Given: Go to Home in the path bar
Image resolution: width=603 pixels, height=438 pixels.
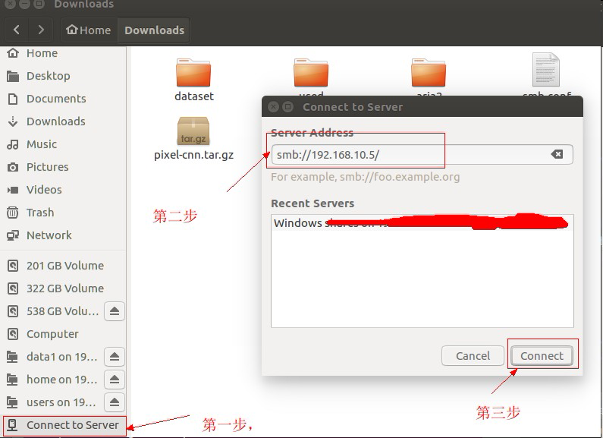Looking at the screenshot, I should (89, 30).
